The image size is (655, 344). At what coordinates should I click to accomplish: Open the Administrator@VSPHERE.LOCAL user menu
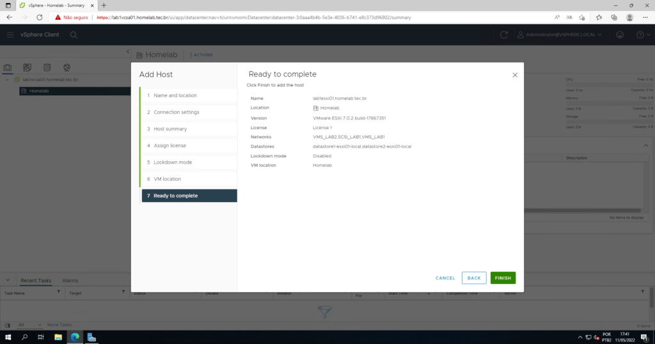pyautogui.click(x=559, y=35)
